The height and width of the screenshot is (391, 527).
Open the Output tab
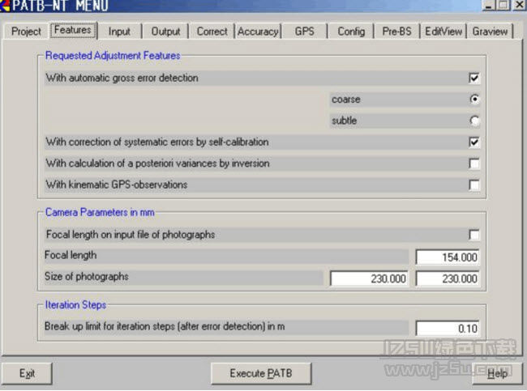coord(165,32)
